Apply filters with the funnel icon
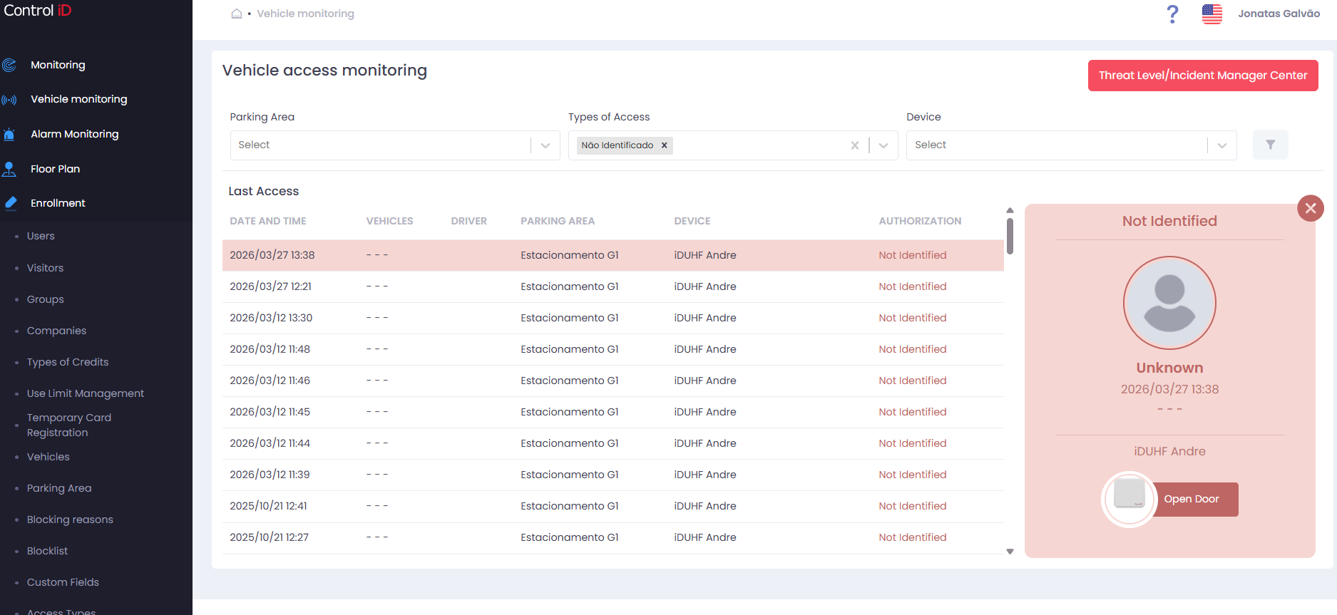This screenshot has width=1337, height=615. click(x=1270, y=145)
